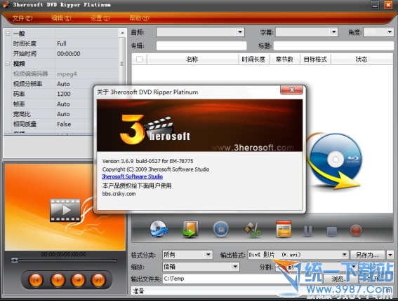398x301 pixels.
Task: Close the About 3herosoft dialog
Action: 291,90
